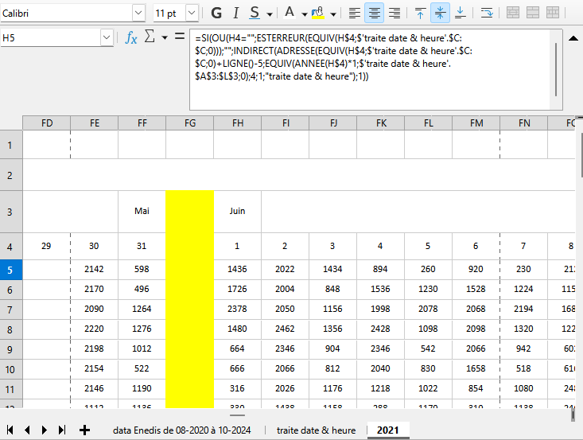Open the Sum function dropdown arrow

coord(165,37)
